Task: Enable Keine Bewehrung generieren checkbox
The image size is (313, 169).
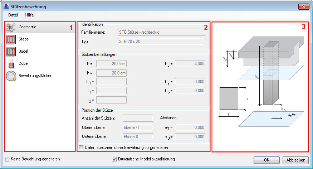Action: 7,159
